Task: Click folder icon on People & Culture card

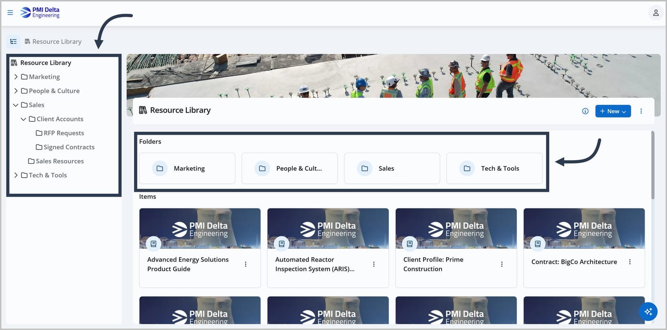Action: [x=262, y=168]
